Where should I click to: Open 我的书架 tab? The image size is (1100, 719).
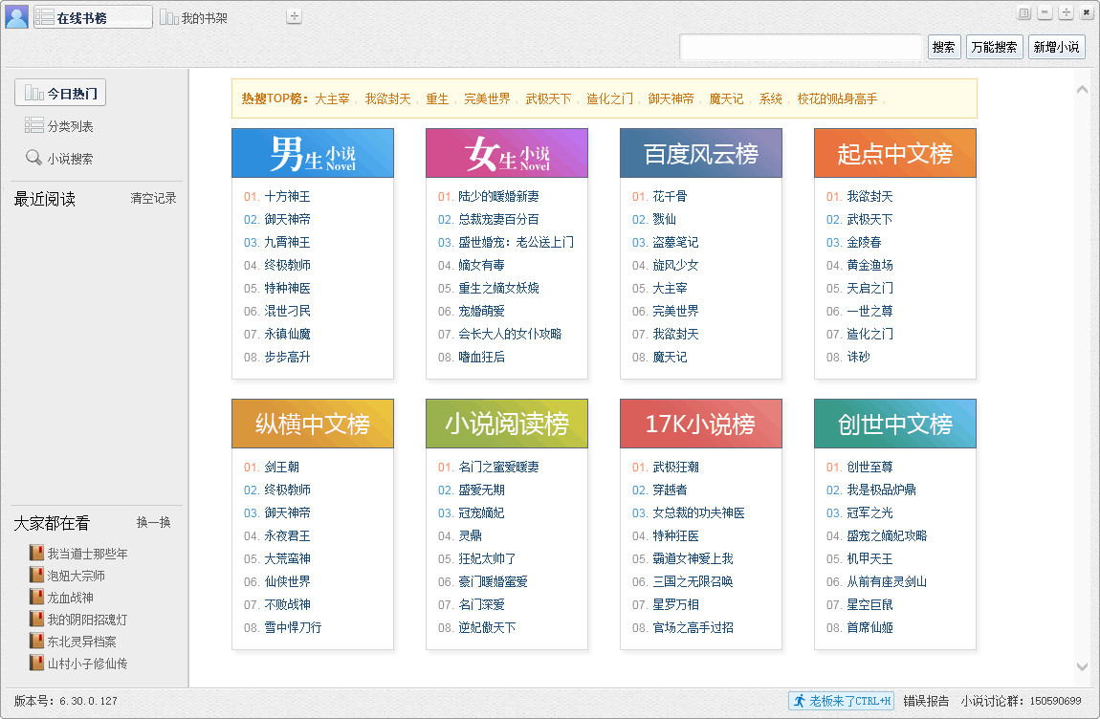193,17
